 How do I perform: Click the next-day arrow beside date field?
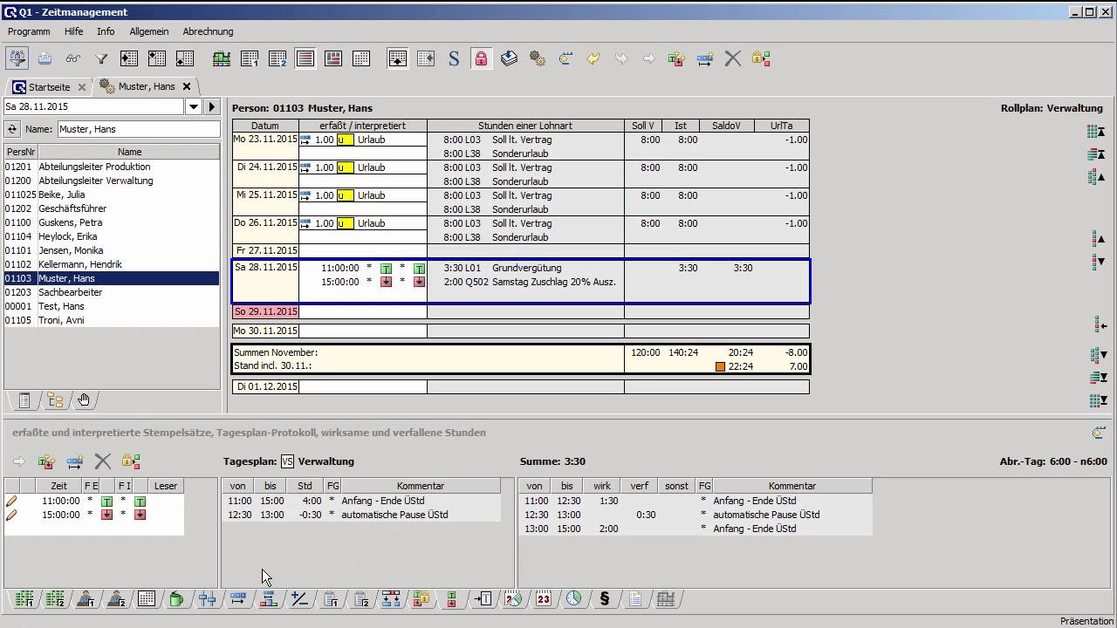212,106
